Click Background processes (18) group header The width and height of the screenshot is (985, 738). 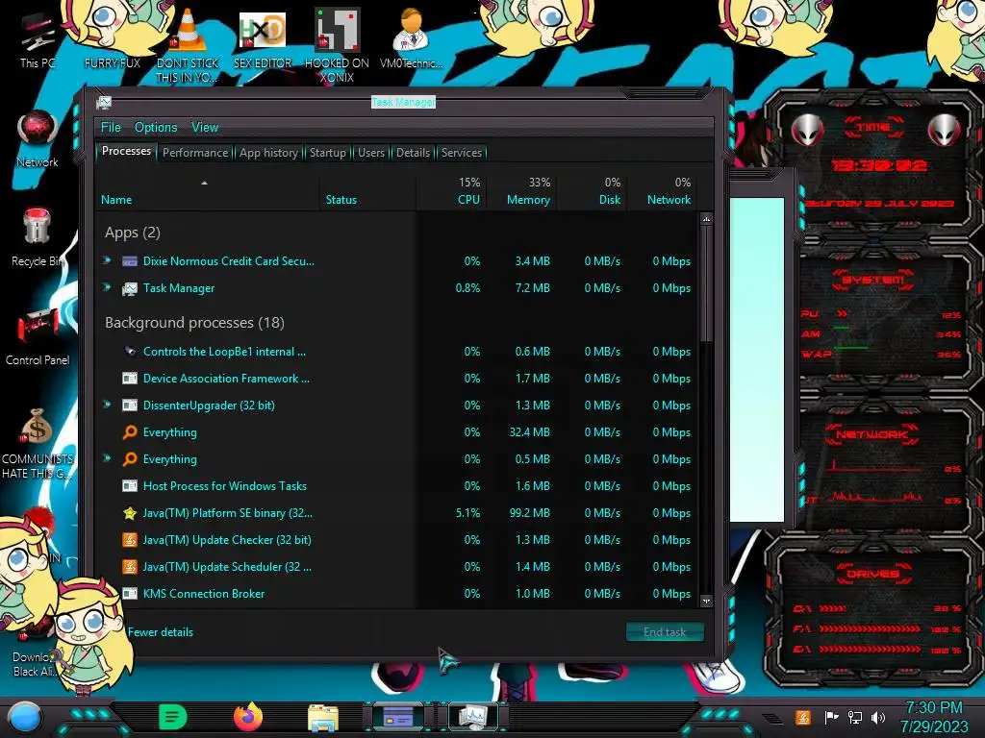click(194, 323)
